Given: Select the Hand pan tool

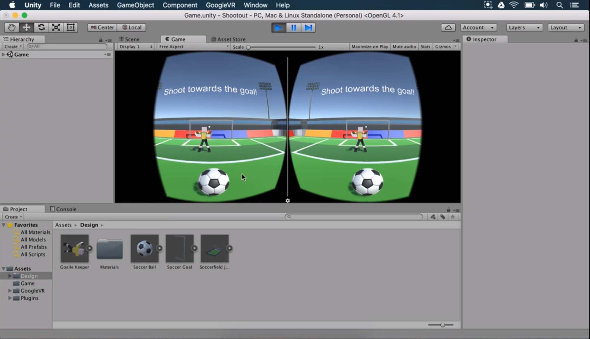Looking at the screenshot, I should tap(11, 27).
